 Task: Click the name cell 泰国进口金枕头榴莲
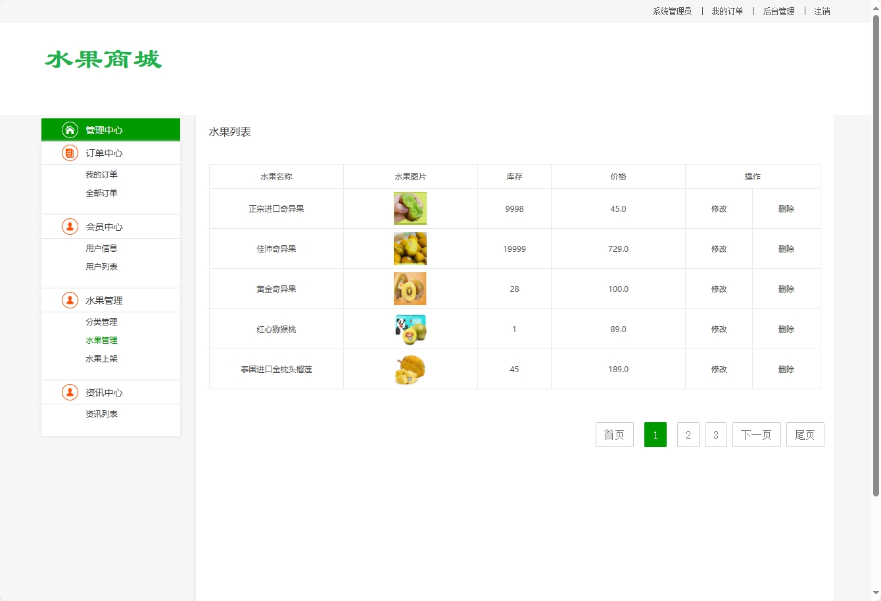[276, 369]
